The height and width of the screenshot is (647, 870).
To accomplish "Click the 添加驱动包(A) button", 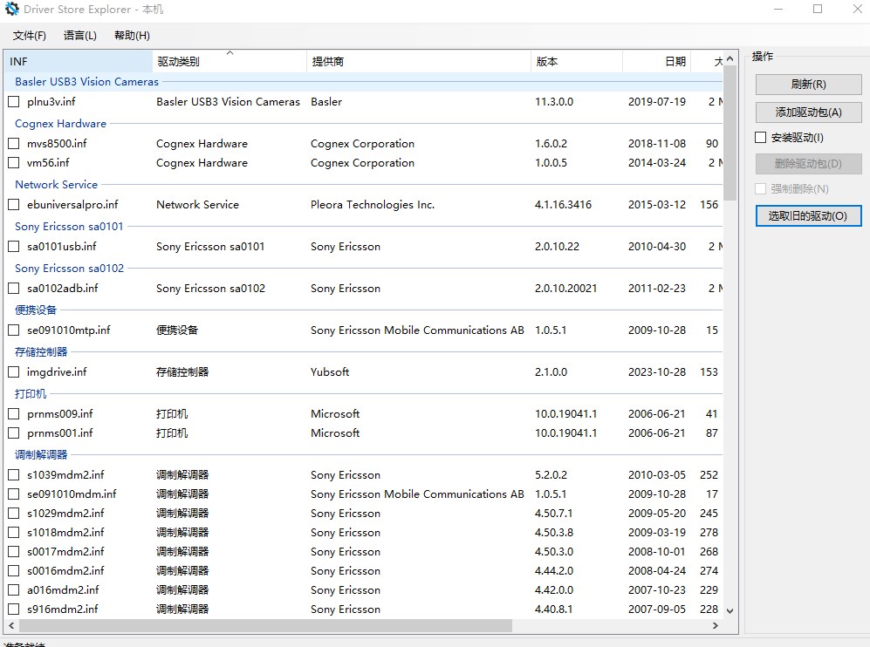I will click(x=808, y=112).
